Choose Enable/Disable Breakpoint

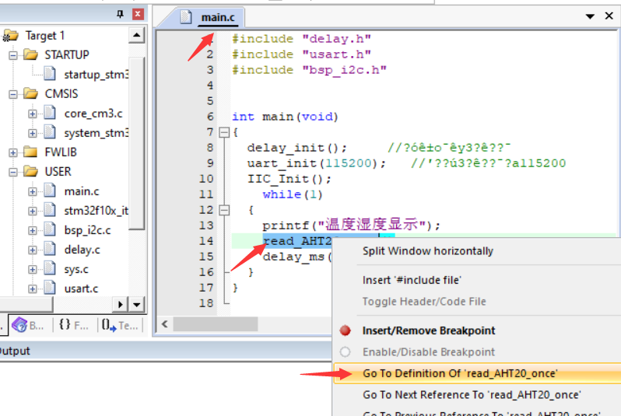[x=429, y=352]
